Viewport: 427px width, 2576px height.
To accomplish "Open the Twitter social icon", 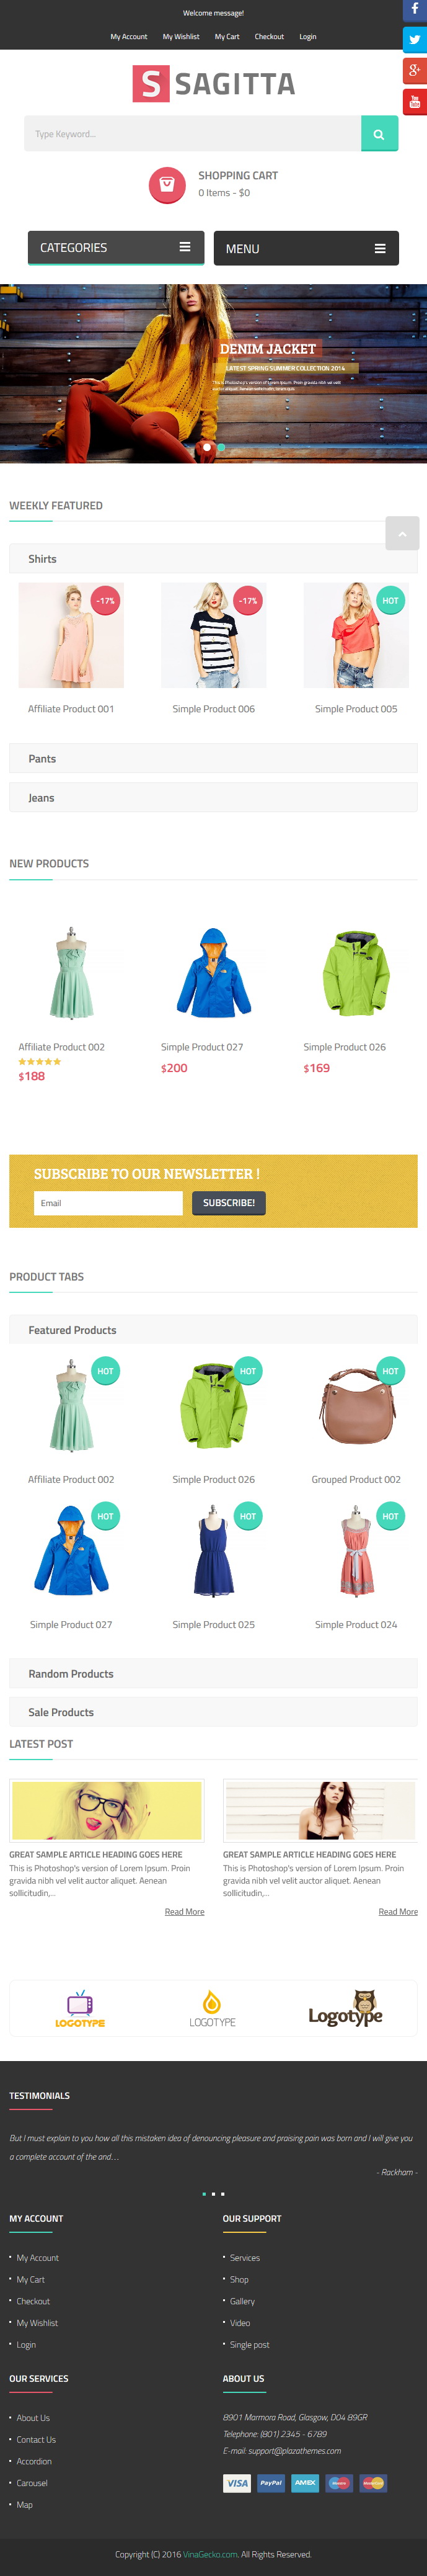I will (414, 40).
